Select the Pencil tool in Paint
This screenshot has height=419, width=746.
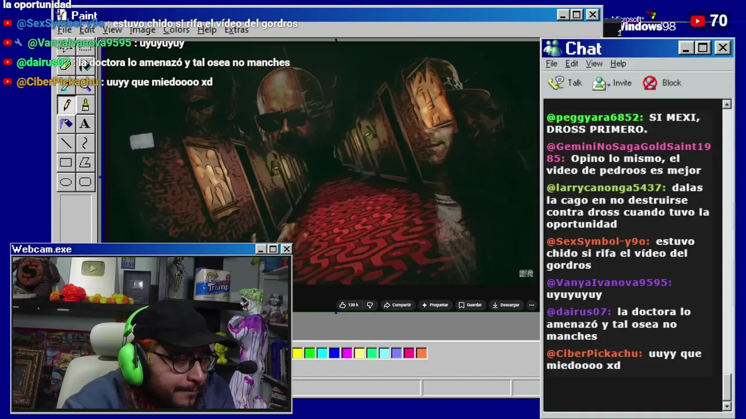point(66,105)
